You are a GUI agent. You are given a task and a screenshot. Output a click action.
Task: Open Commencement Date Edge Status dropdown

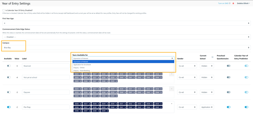[x=126, y=37]
